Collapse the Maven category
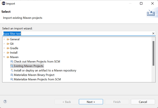158x108 pixels. [4, 57]
